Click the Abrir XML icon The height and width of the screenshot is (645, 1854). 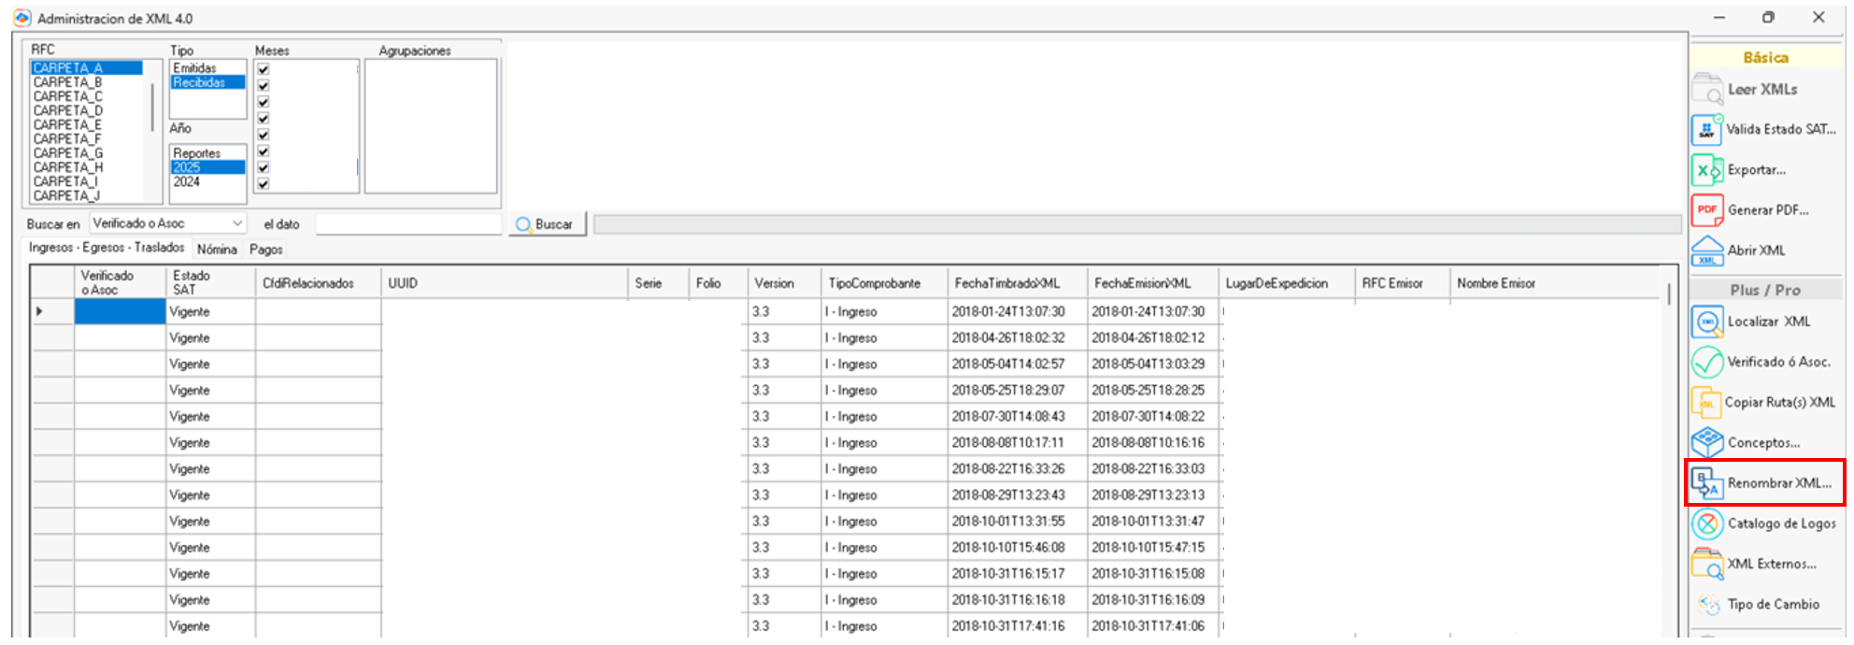click(x=1707, y=251)
